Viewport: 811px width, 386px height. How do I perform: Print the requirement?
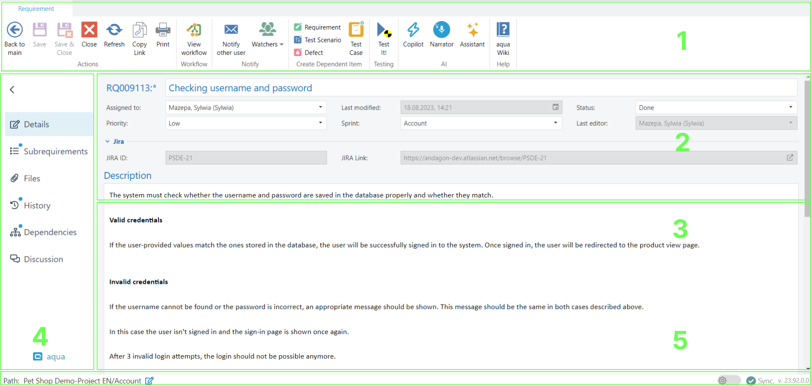click(163, 30)
